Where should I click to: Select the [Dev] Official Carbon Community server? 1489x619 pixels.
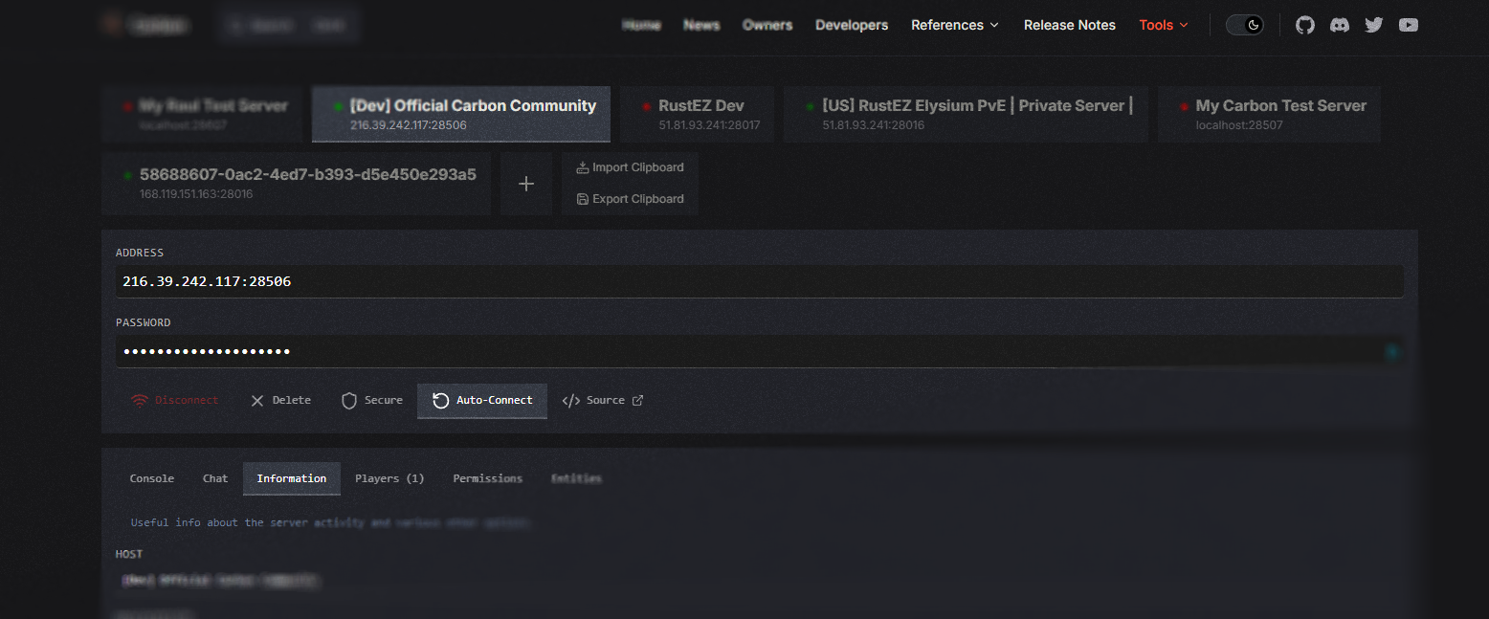[x=461, y=114]
